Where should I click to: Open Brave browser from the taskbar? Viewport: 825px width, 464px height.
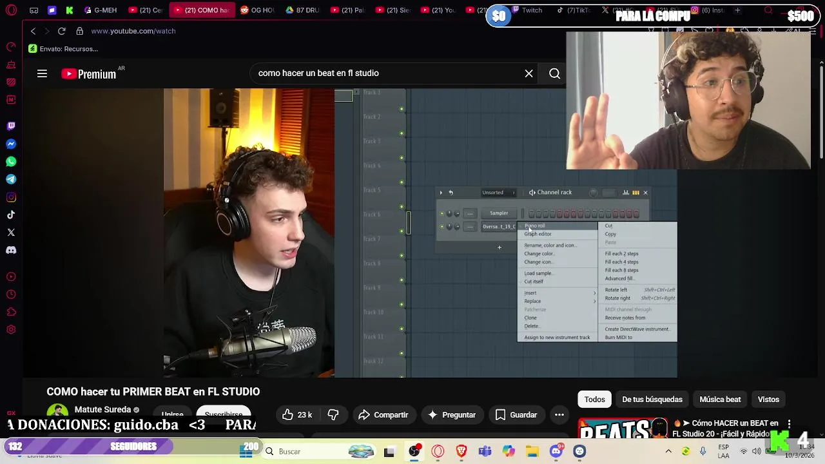coord(461,451)
